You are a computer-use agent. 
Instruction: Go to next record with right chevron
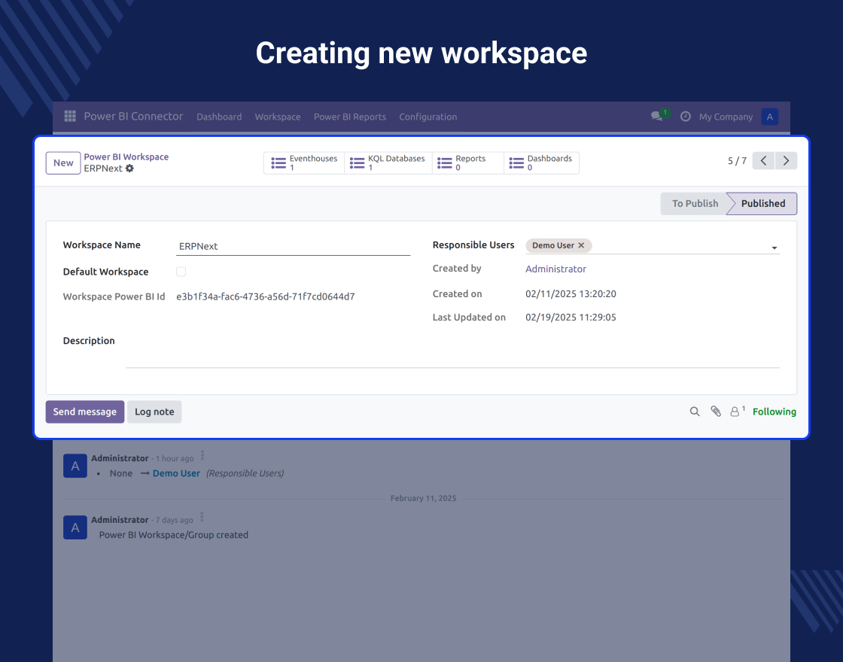tap(785, 160)
